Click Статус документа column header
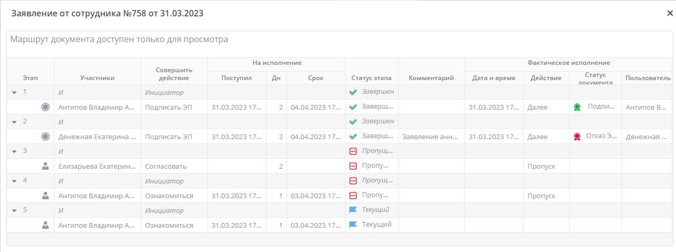This screenshot has width=676, height=252. (595, 79)
